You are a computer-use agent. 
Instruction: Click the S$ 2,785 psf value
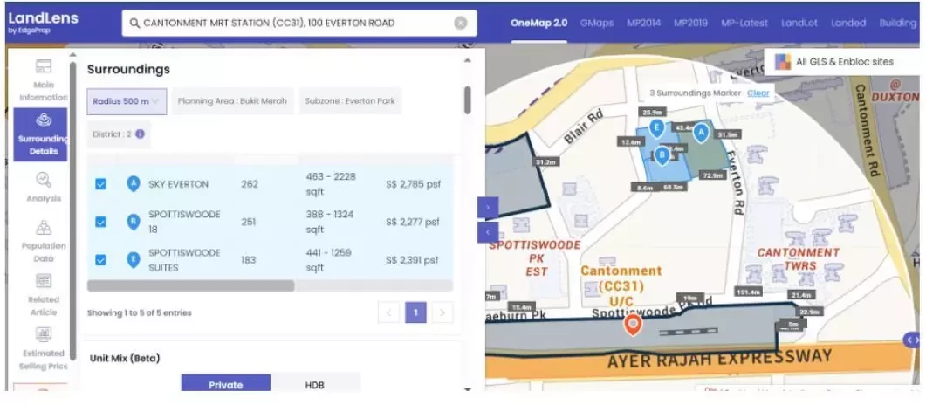pos(414,184)
